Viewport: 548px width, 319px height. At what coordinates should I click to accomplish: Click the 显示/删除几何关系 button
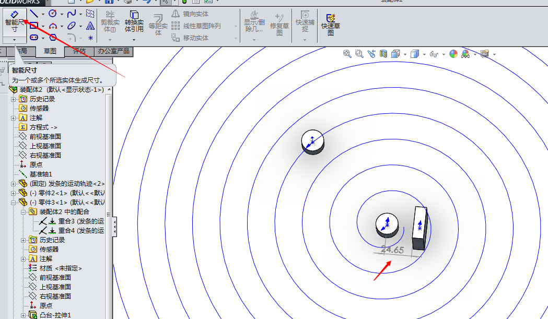(x=254, y=21)
